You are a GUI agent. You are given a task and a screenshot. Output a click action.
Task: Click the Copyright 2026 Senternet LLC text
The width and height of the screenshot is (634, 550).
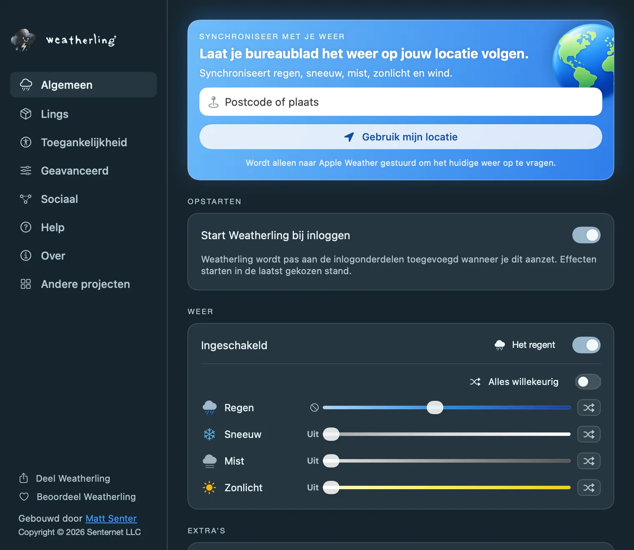point(80,532)
